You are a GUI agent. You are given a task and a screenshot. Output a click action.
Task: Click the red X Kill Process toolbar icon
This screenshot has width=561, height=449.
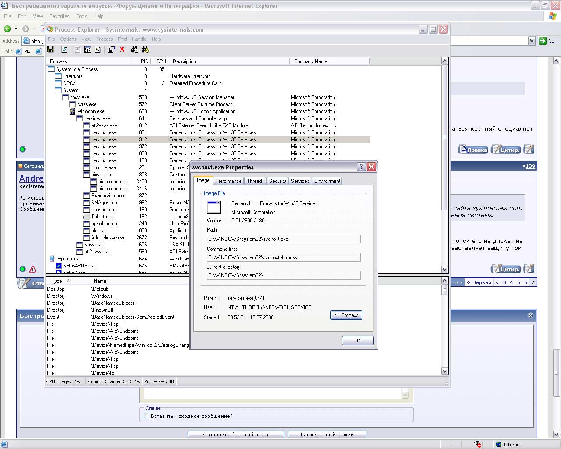[122, 50]
